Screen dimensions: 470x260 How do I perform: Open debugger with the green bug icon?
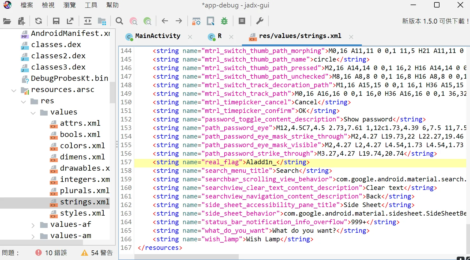[224, 21]
